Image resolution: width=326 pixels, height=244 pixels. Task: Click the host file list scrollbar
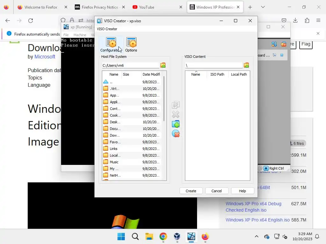[164, 99]
